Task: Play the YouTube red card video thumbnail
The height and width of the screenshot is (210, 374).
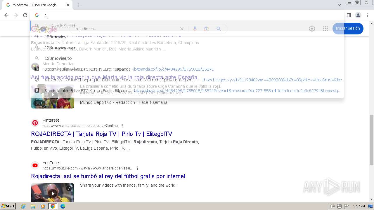Action: click(53, 192)
